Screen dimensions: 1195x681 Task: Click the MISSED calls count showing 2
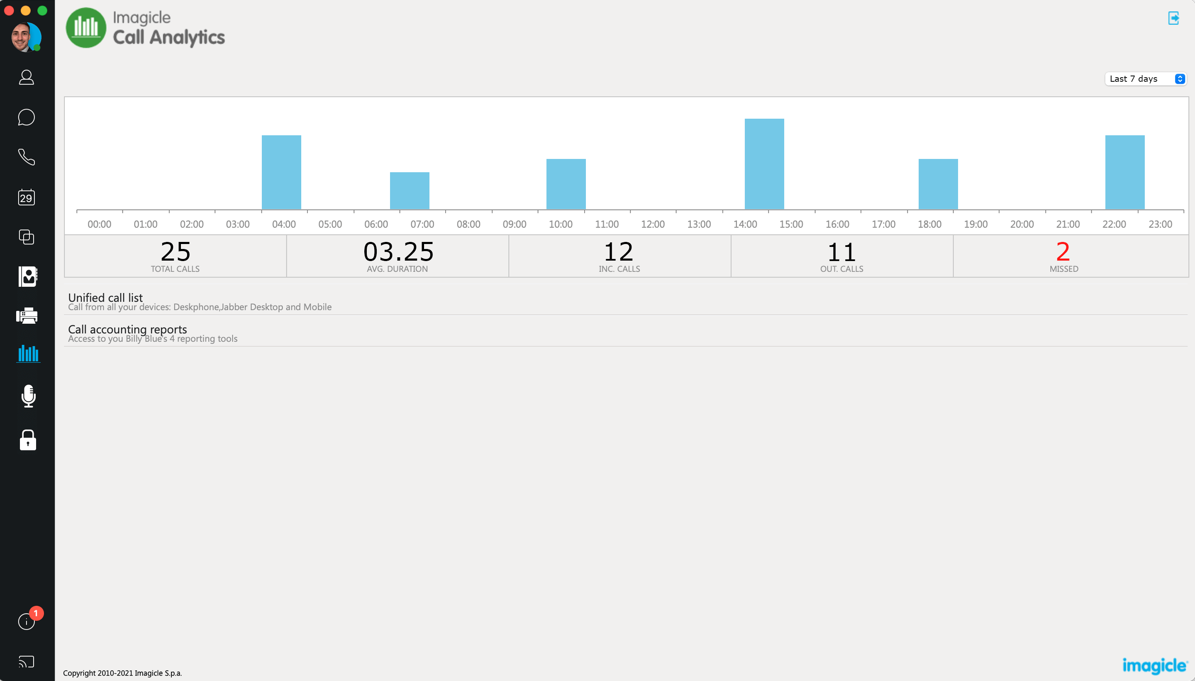pos(1062,251)
